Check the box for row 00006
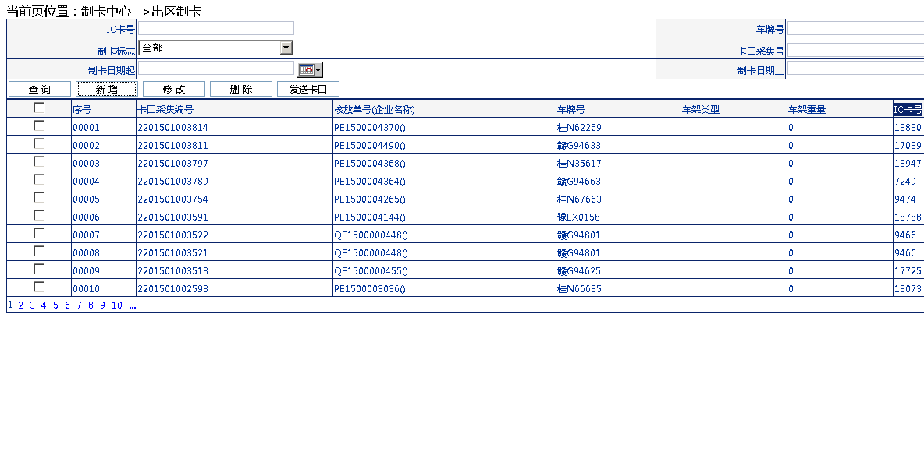The image size is (924, 466). coord(39,215)
